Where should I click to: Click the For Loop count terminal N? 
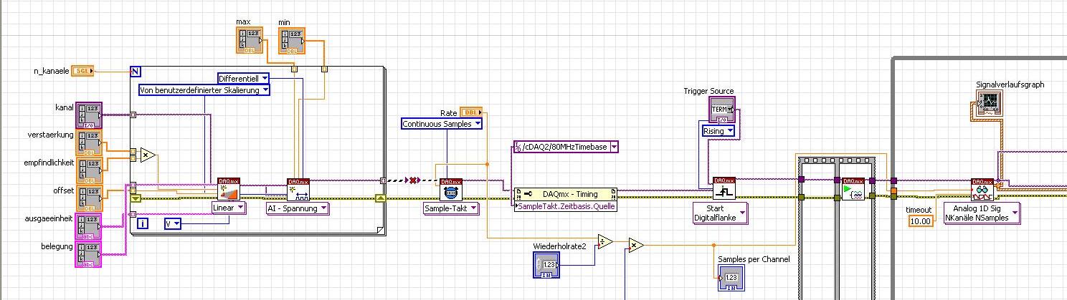coord(135,71)
